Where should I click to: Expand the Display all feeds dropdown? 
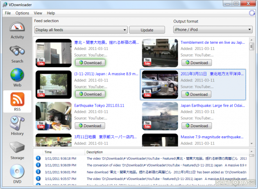[x=81, y=30]
